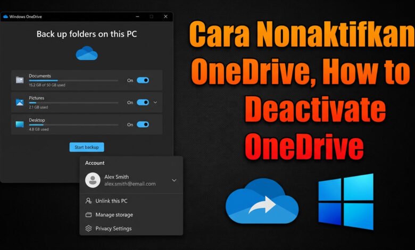Click the Windows logo graphic

click(x=346, y=202)
